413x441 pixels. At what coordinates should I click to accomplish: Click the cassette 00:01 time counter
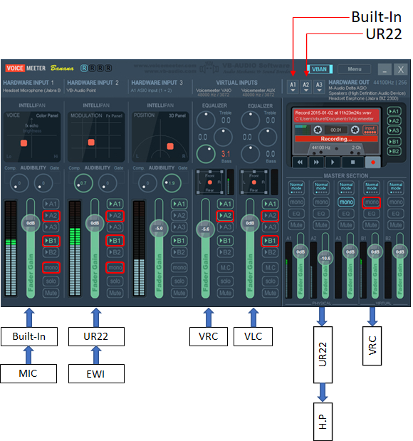point(336,130)
